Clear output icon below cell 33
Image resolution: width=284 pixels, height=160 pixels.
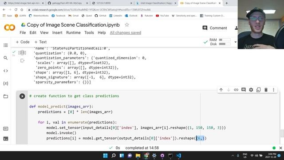tap(22, 60)
